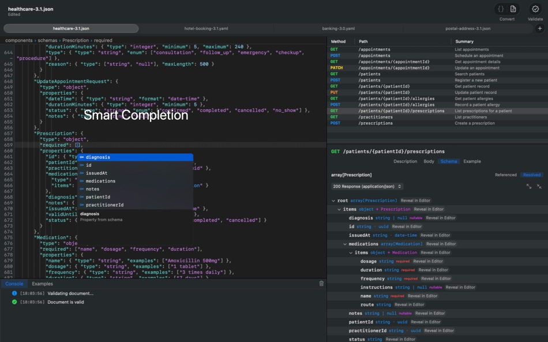Select medications from the autocomplete popup
548x342 pixels.
coord(101,181)
